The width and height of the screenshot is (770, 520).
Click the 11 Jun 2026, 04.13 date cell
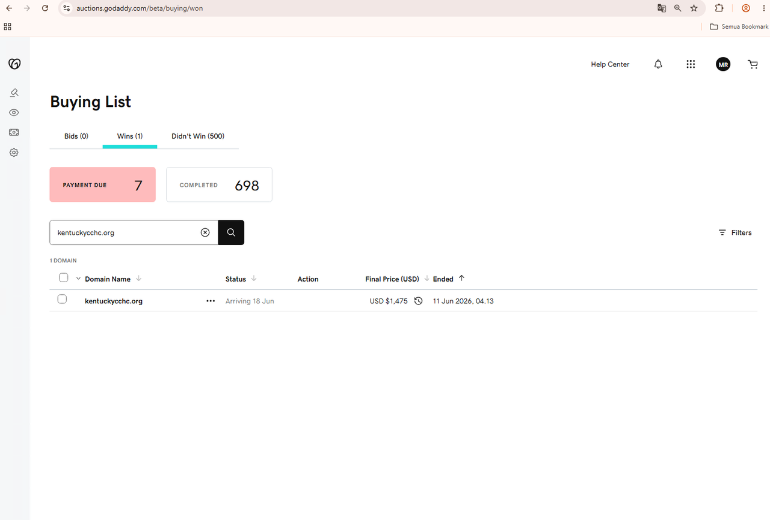click(463, 301)
